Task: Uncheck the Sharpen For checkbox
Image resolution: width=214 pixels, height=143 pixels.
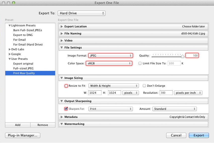Action: point(66,109)
